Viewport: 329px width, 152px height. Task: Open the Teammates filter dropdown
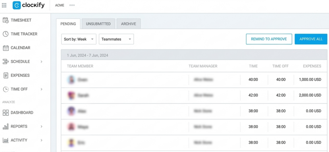(x=116, y=39)
